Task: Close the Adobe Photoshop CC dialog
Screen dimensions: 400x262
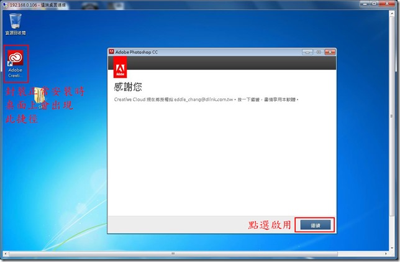Action: 330,52
